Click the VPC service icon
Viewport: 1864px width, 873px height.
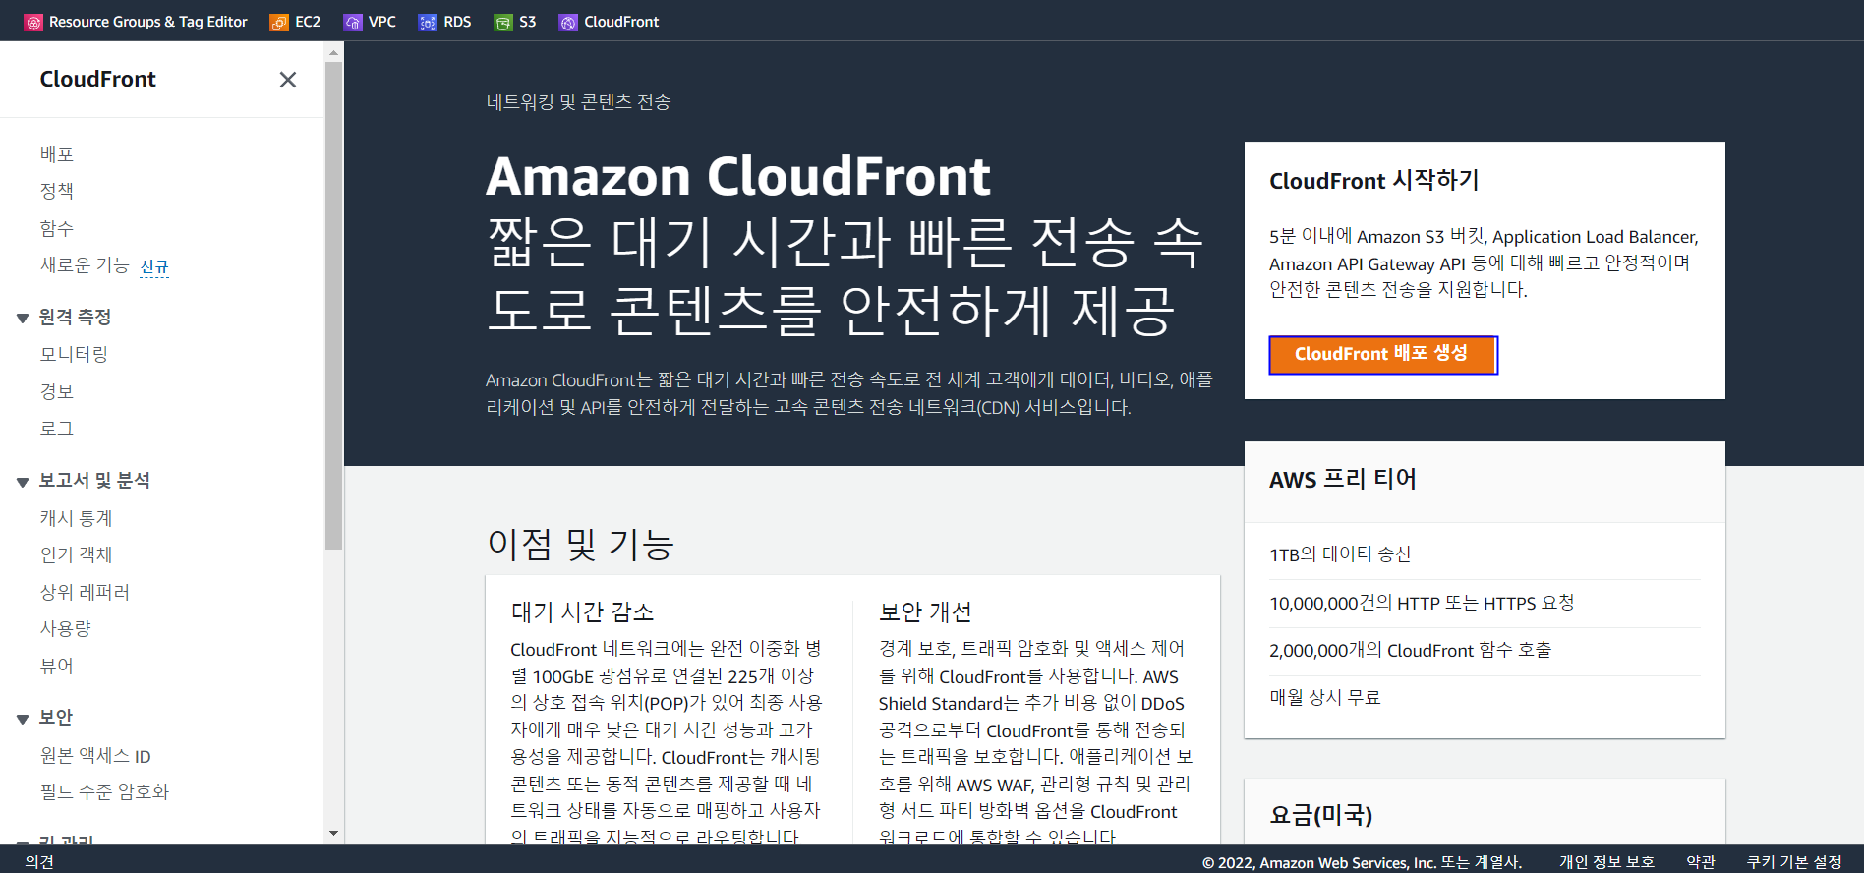[x=353, y=22]
